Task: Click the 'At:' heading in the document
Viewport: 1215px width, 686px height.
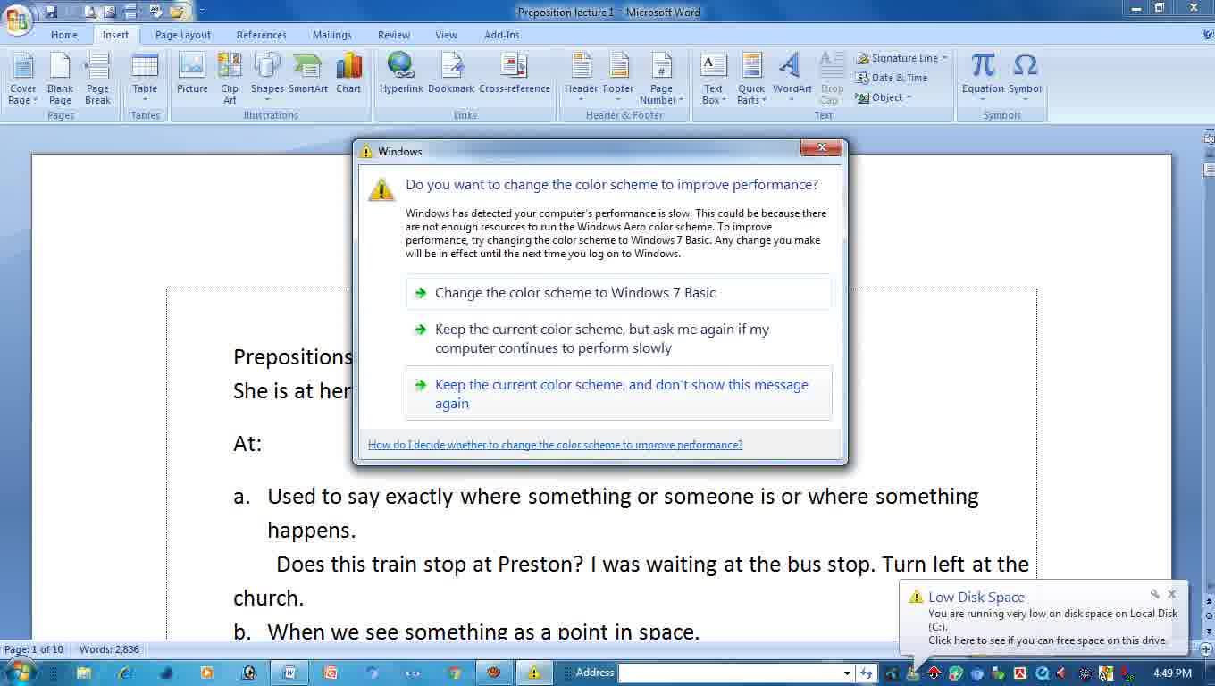Action: 247,444
